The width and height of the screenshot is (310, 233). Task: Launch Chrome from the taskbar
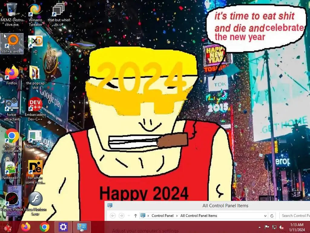(44, 227)
